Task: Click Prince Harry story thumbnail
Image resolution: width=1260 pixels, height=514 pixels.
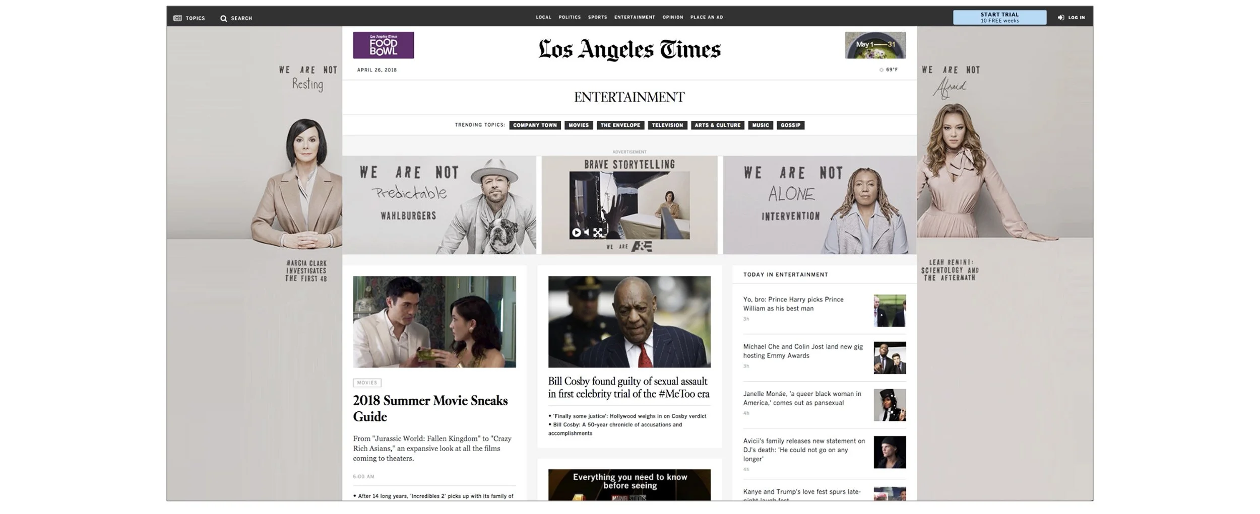Action: [x=890, y=311]
